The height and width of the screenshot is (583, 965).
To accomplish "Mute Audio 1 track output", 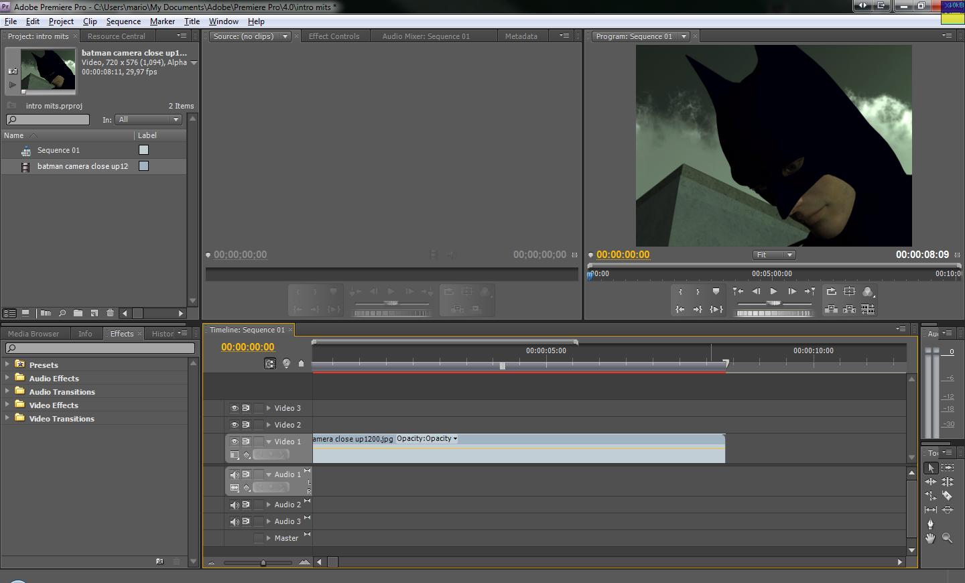I will tap(234, 474).
